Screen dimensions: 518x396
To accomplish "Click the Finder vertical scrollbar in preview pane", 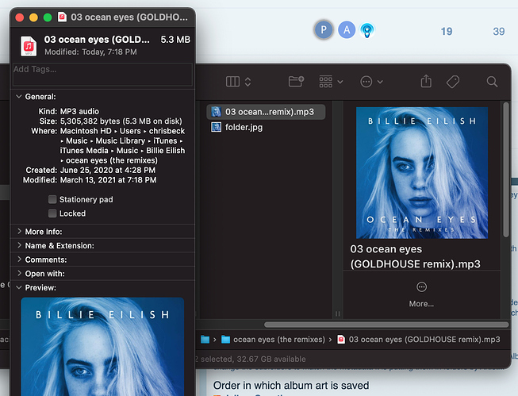I will (506, 170).
